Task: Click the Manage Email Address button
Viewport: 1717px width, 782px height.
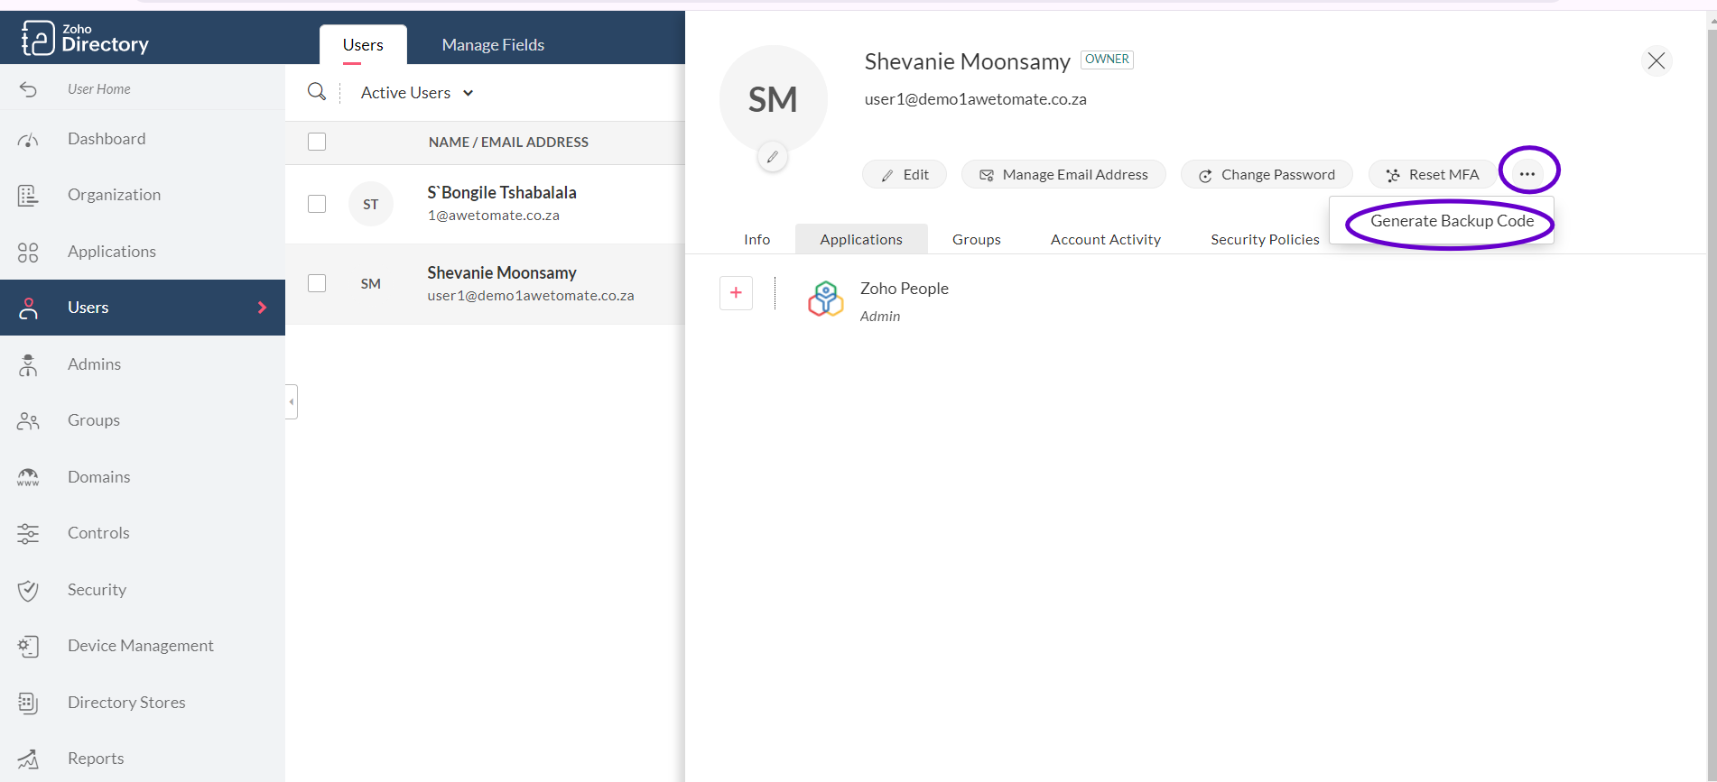Action: coord(1063,174)
